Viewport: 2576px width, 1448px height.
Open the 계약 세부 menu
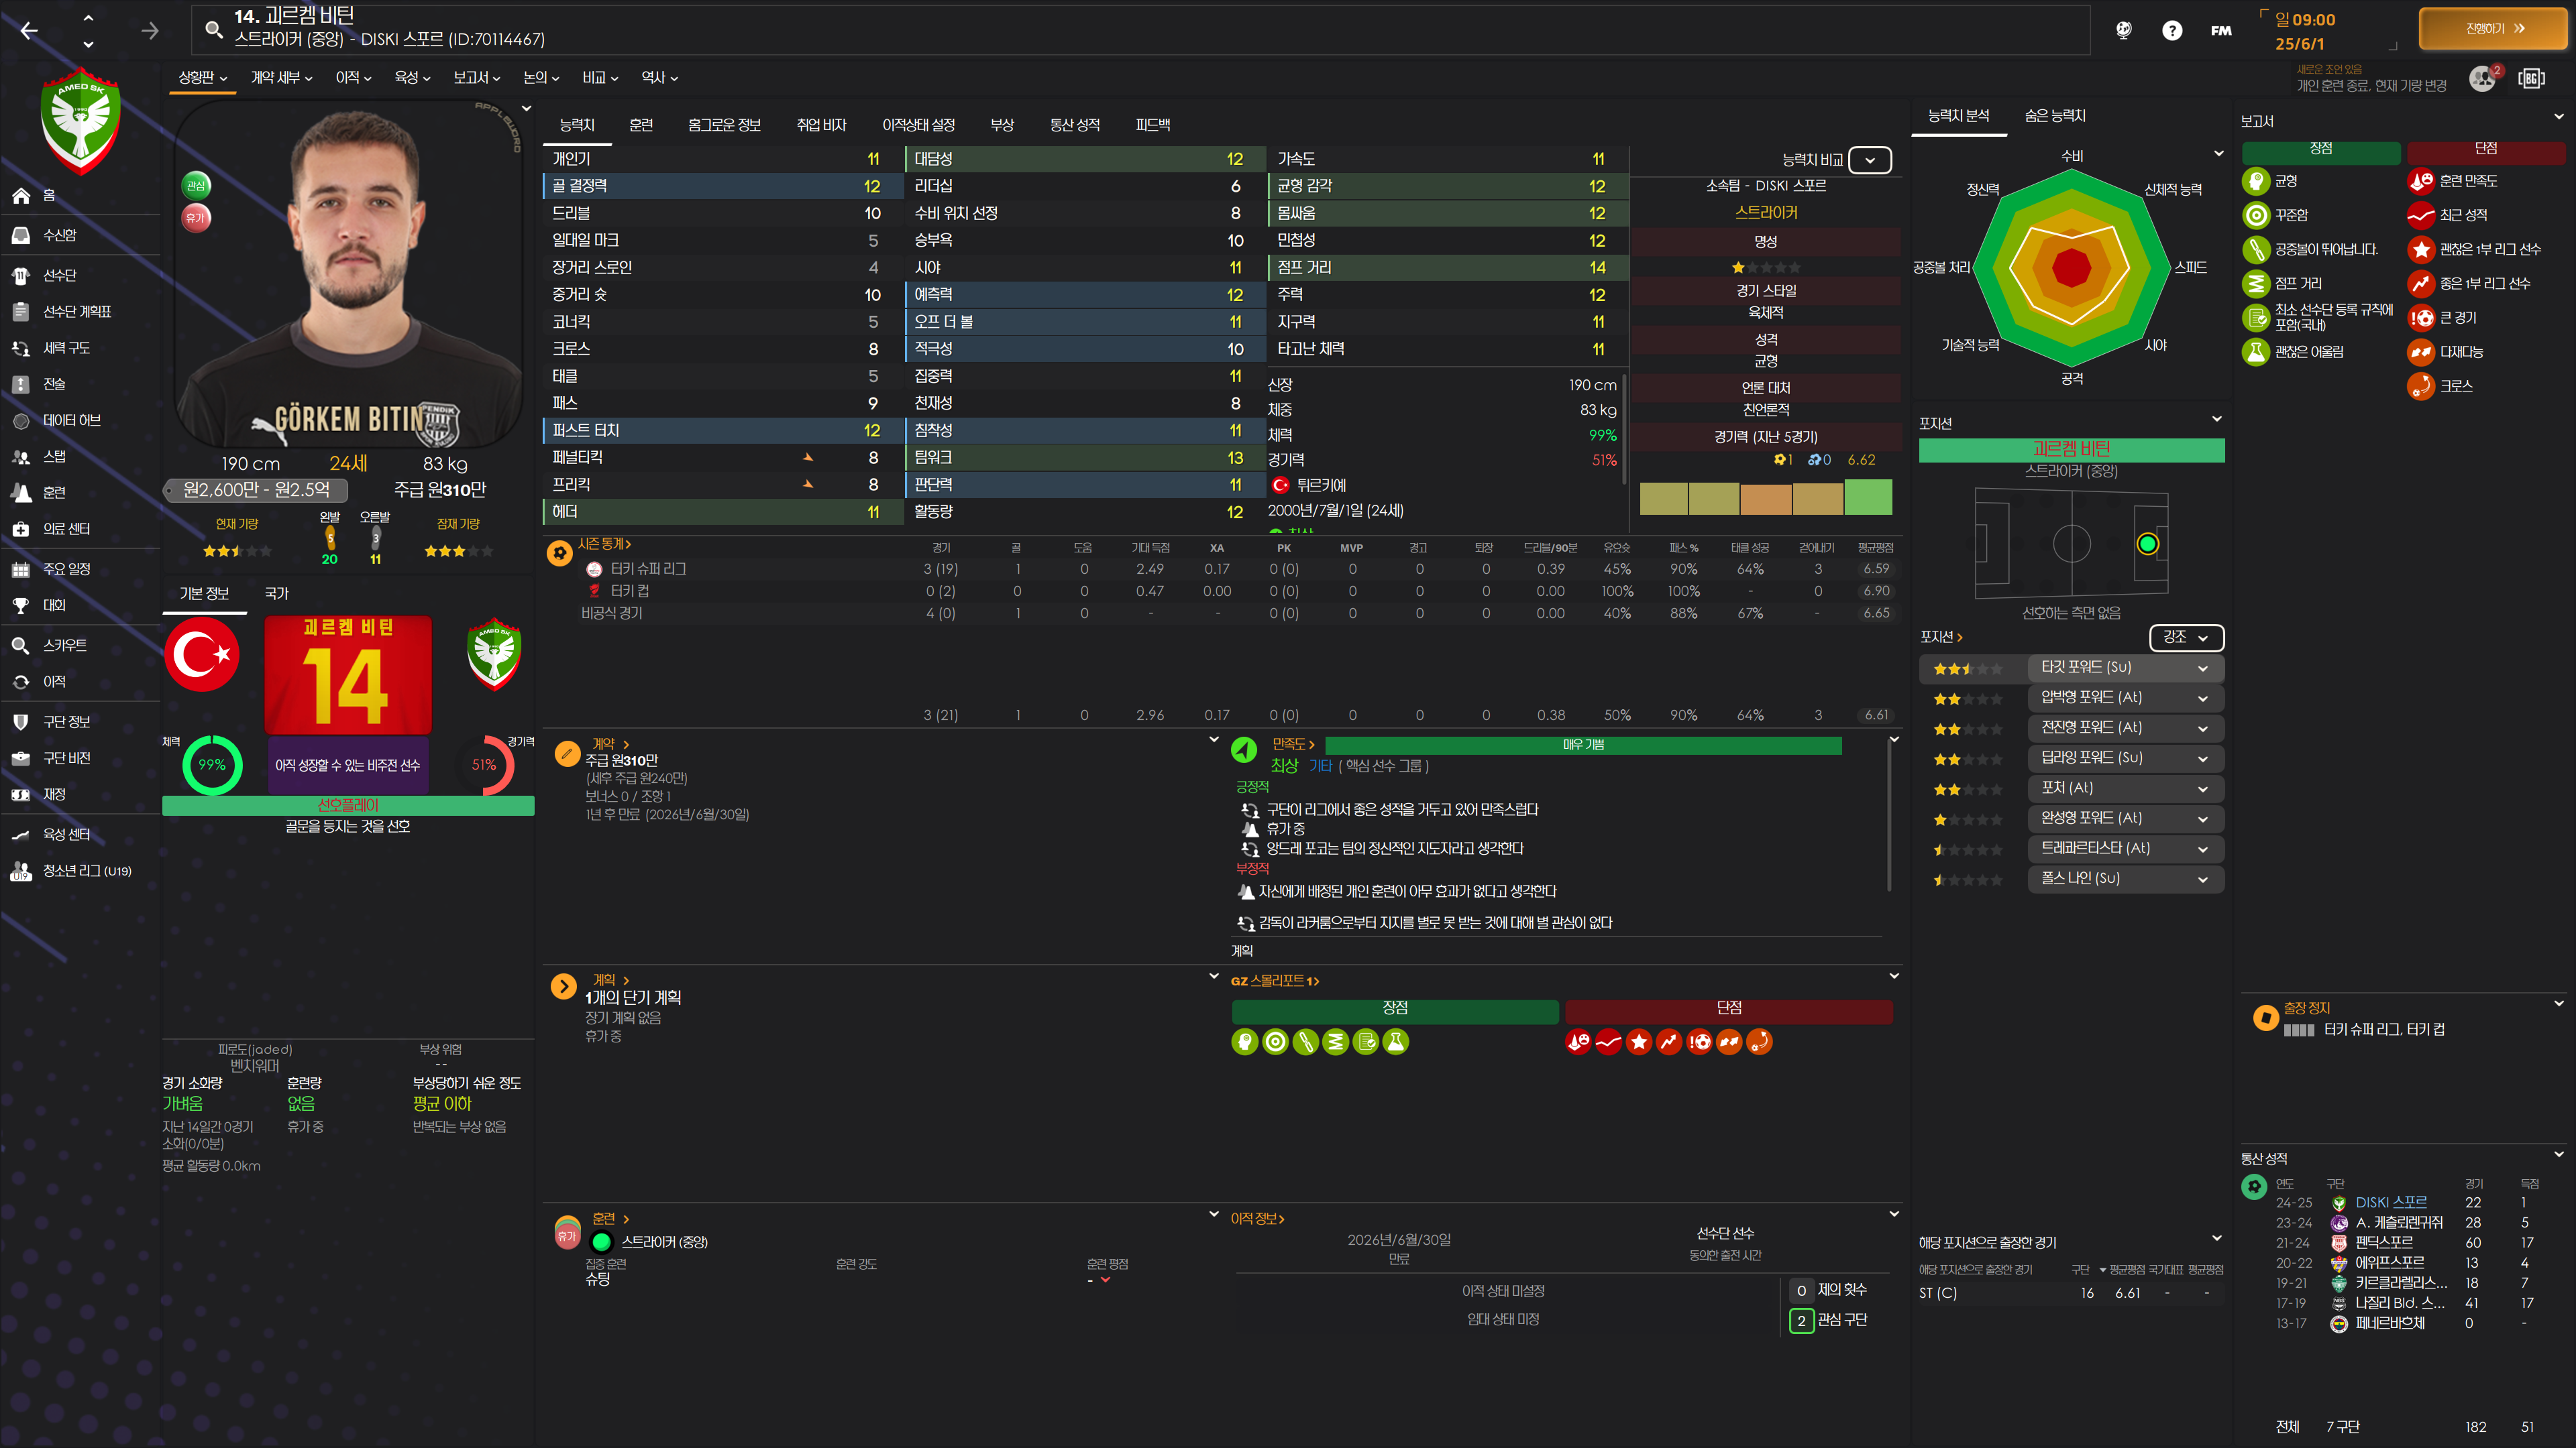pyautogui.click(x=281, y=77)
